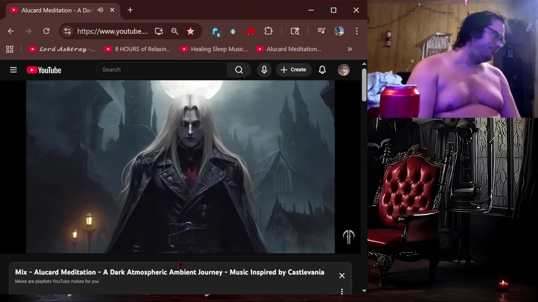Screen dimensions: 538x302
Task: Open the Chrome three-dot menu
Action: 356,31
